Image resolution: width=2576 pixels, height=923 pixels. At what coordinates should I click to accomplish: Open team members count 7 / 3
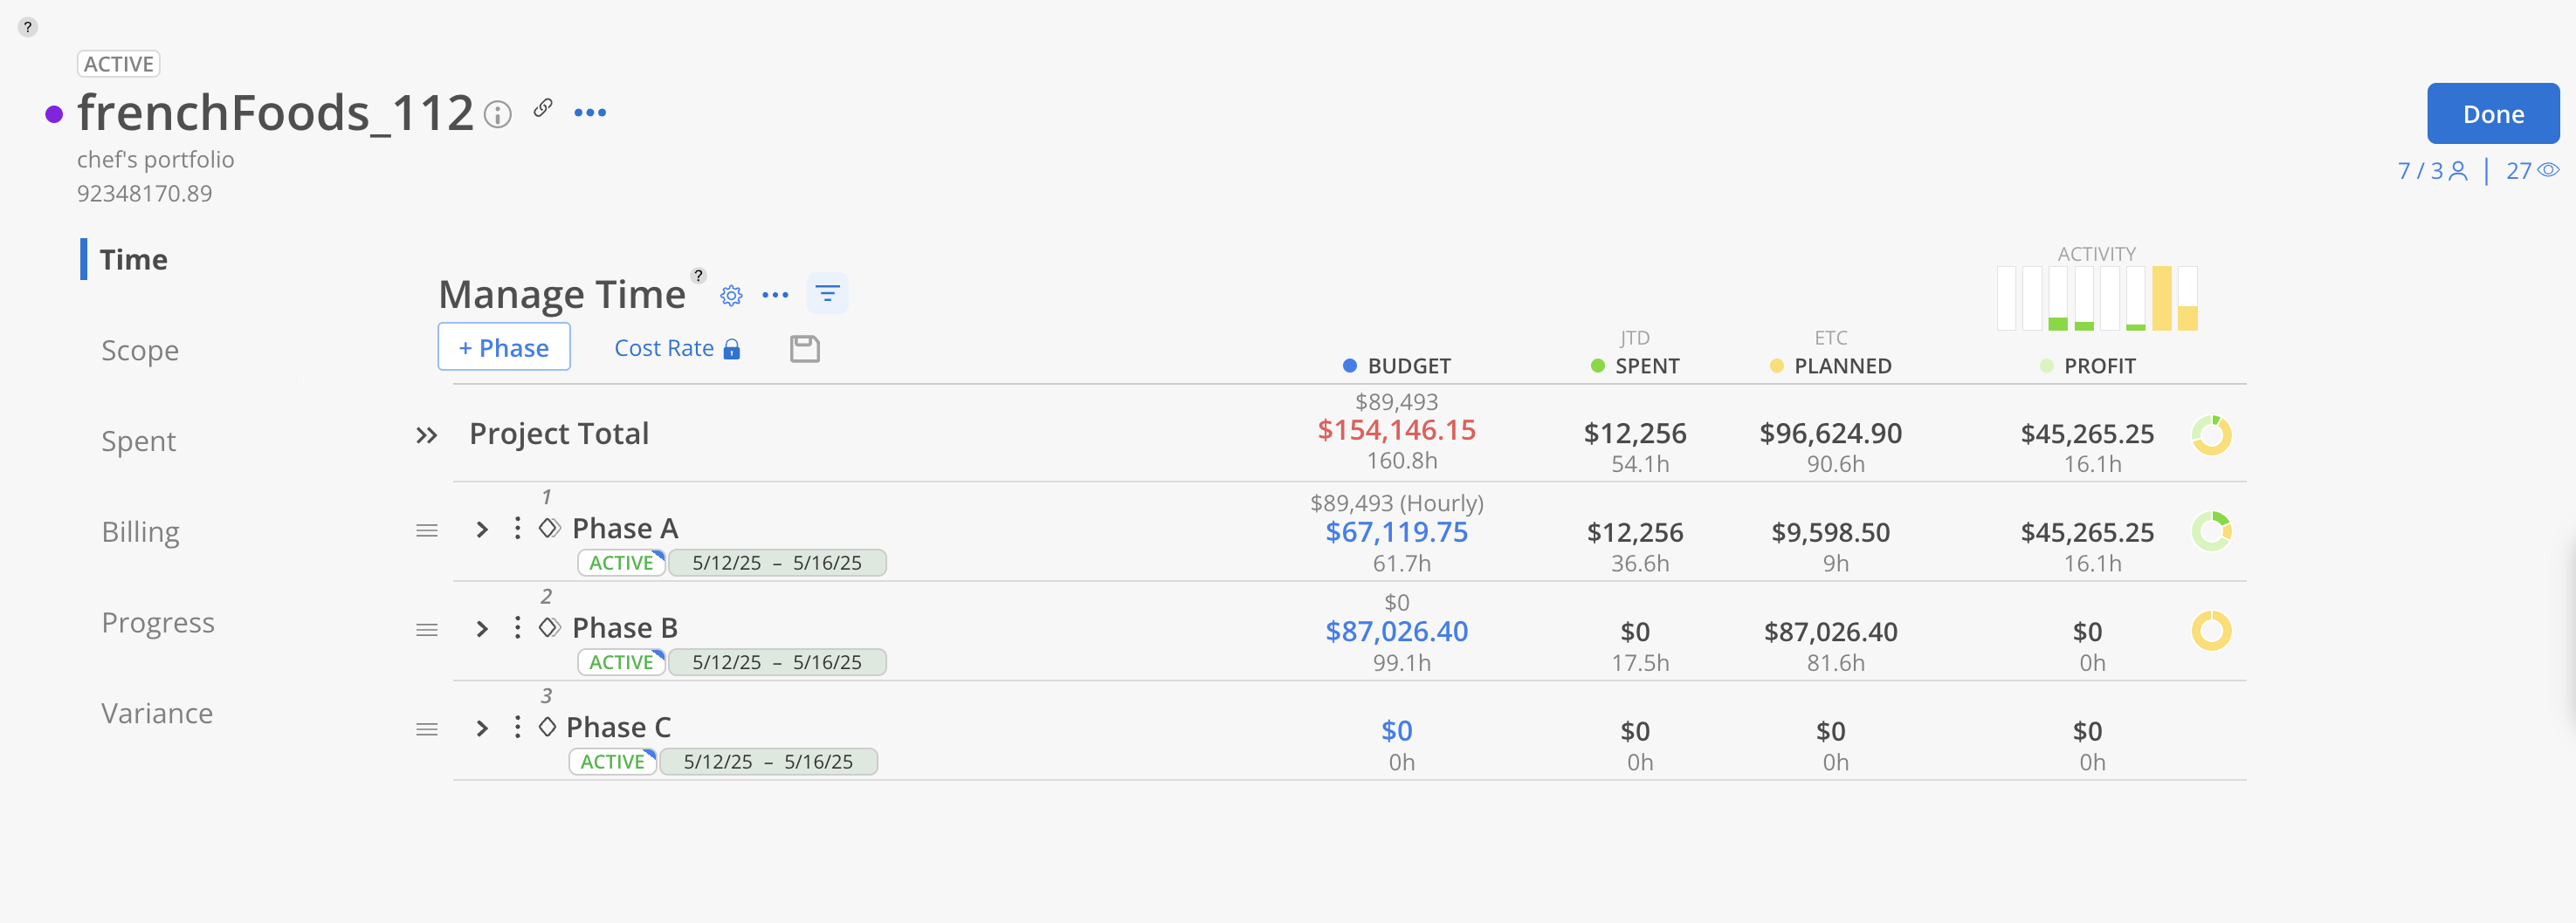(2432, 171)
